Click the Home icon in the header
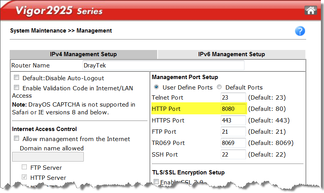The width and height of the screenshot is (324, 193). pos(311,10)
